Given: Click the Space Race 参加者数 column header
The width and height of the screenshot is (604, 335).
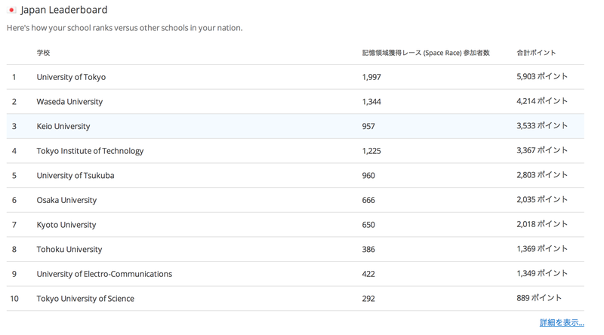Looking at the screenshot, I should 426,53.
